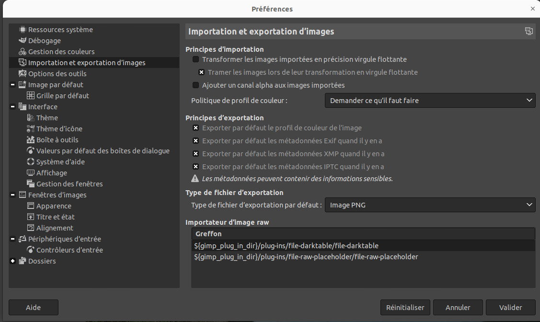Expand the Dossiers tree section
Screen dimensions: 540x322
click(x=12, y=261)
